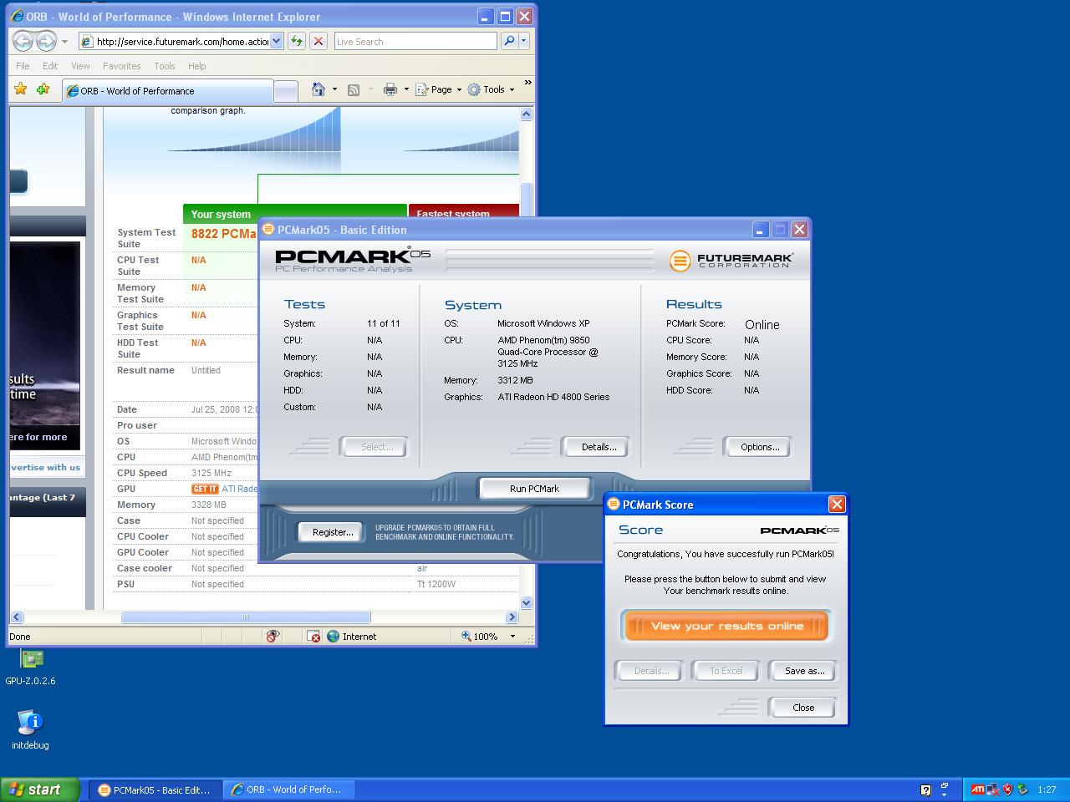The image size is (1070, 802).
Task: Show more command bar items chevron
Action: click(x=527, y=83)
